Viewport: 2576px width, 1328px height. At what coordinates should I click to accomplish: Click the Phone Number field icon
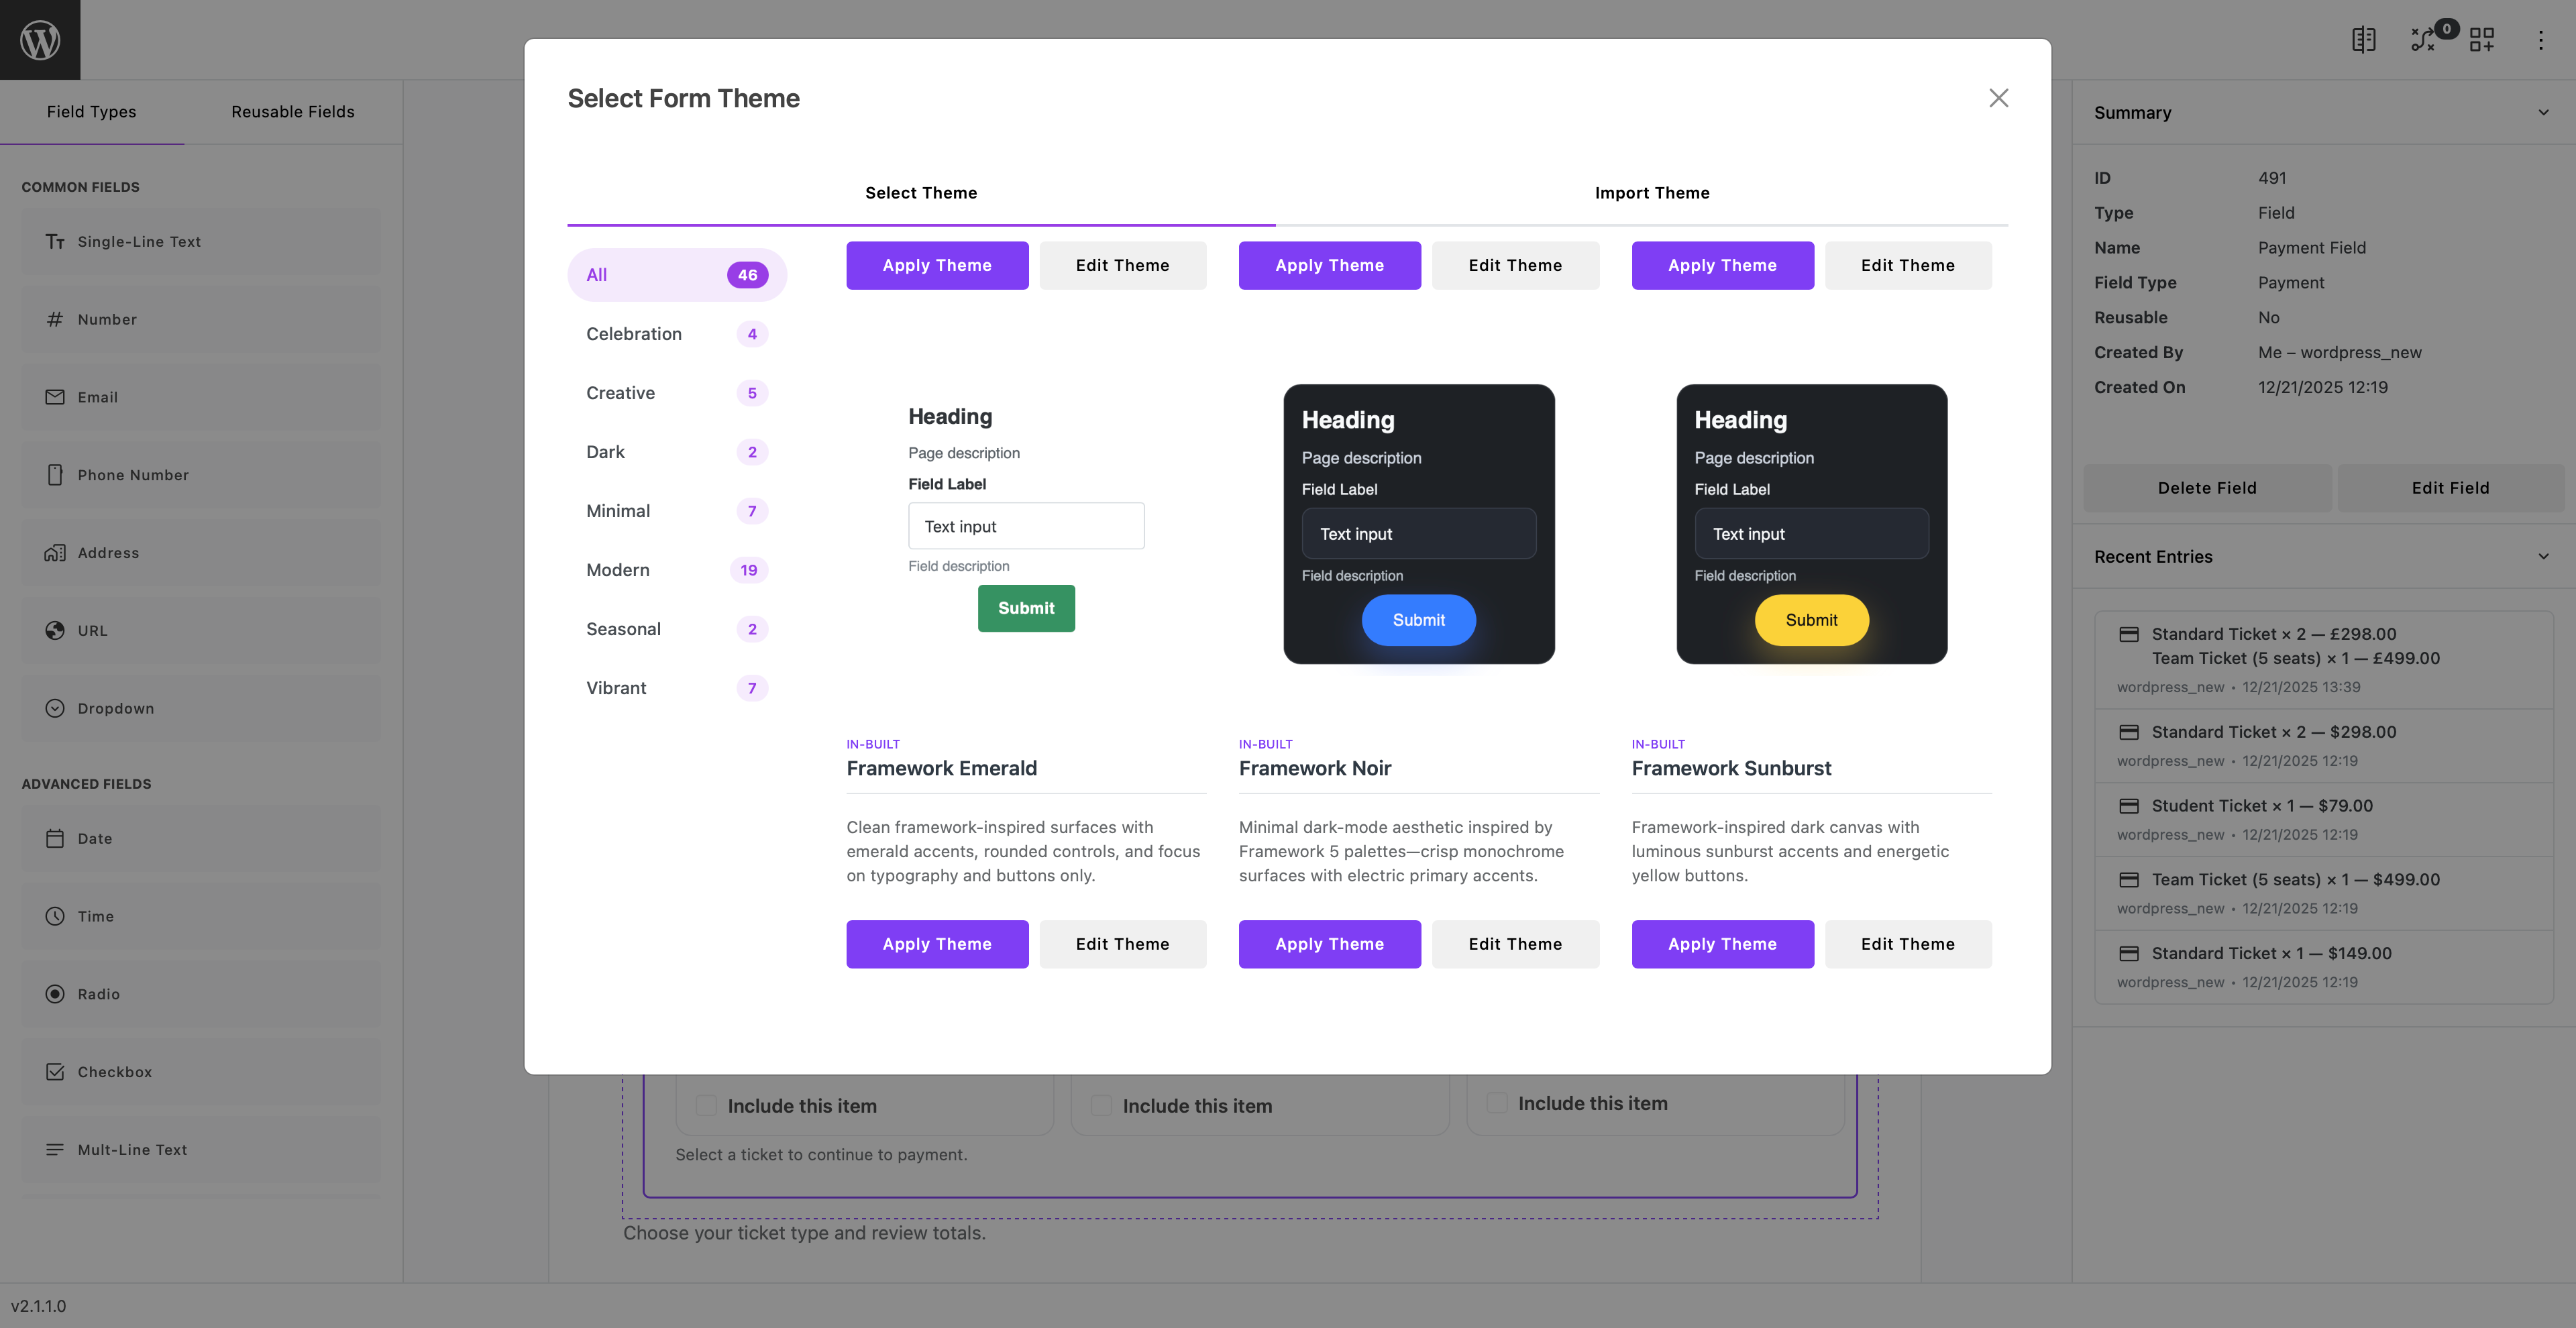tap(55, 475)
